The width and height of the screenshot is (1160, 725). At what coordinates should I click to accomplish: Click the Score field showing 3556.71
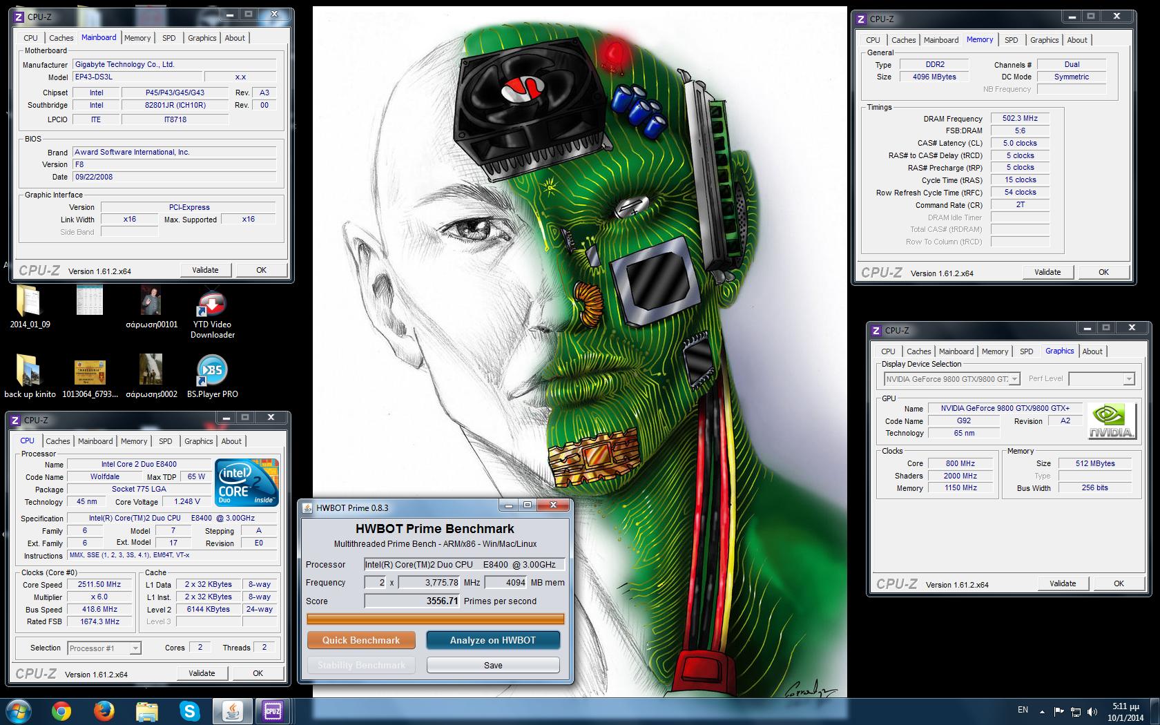[412, 601]
